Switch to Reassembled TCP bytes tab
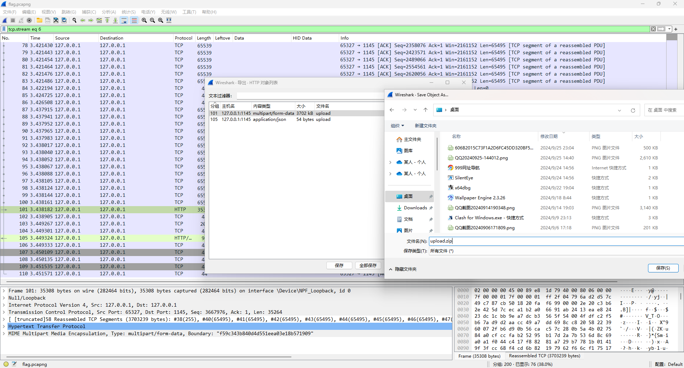684x368 pixels. (x=544, y=356)
